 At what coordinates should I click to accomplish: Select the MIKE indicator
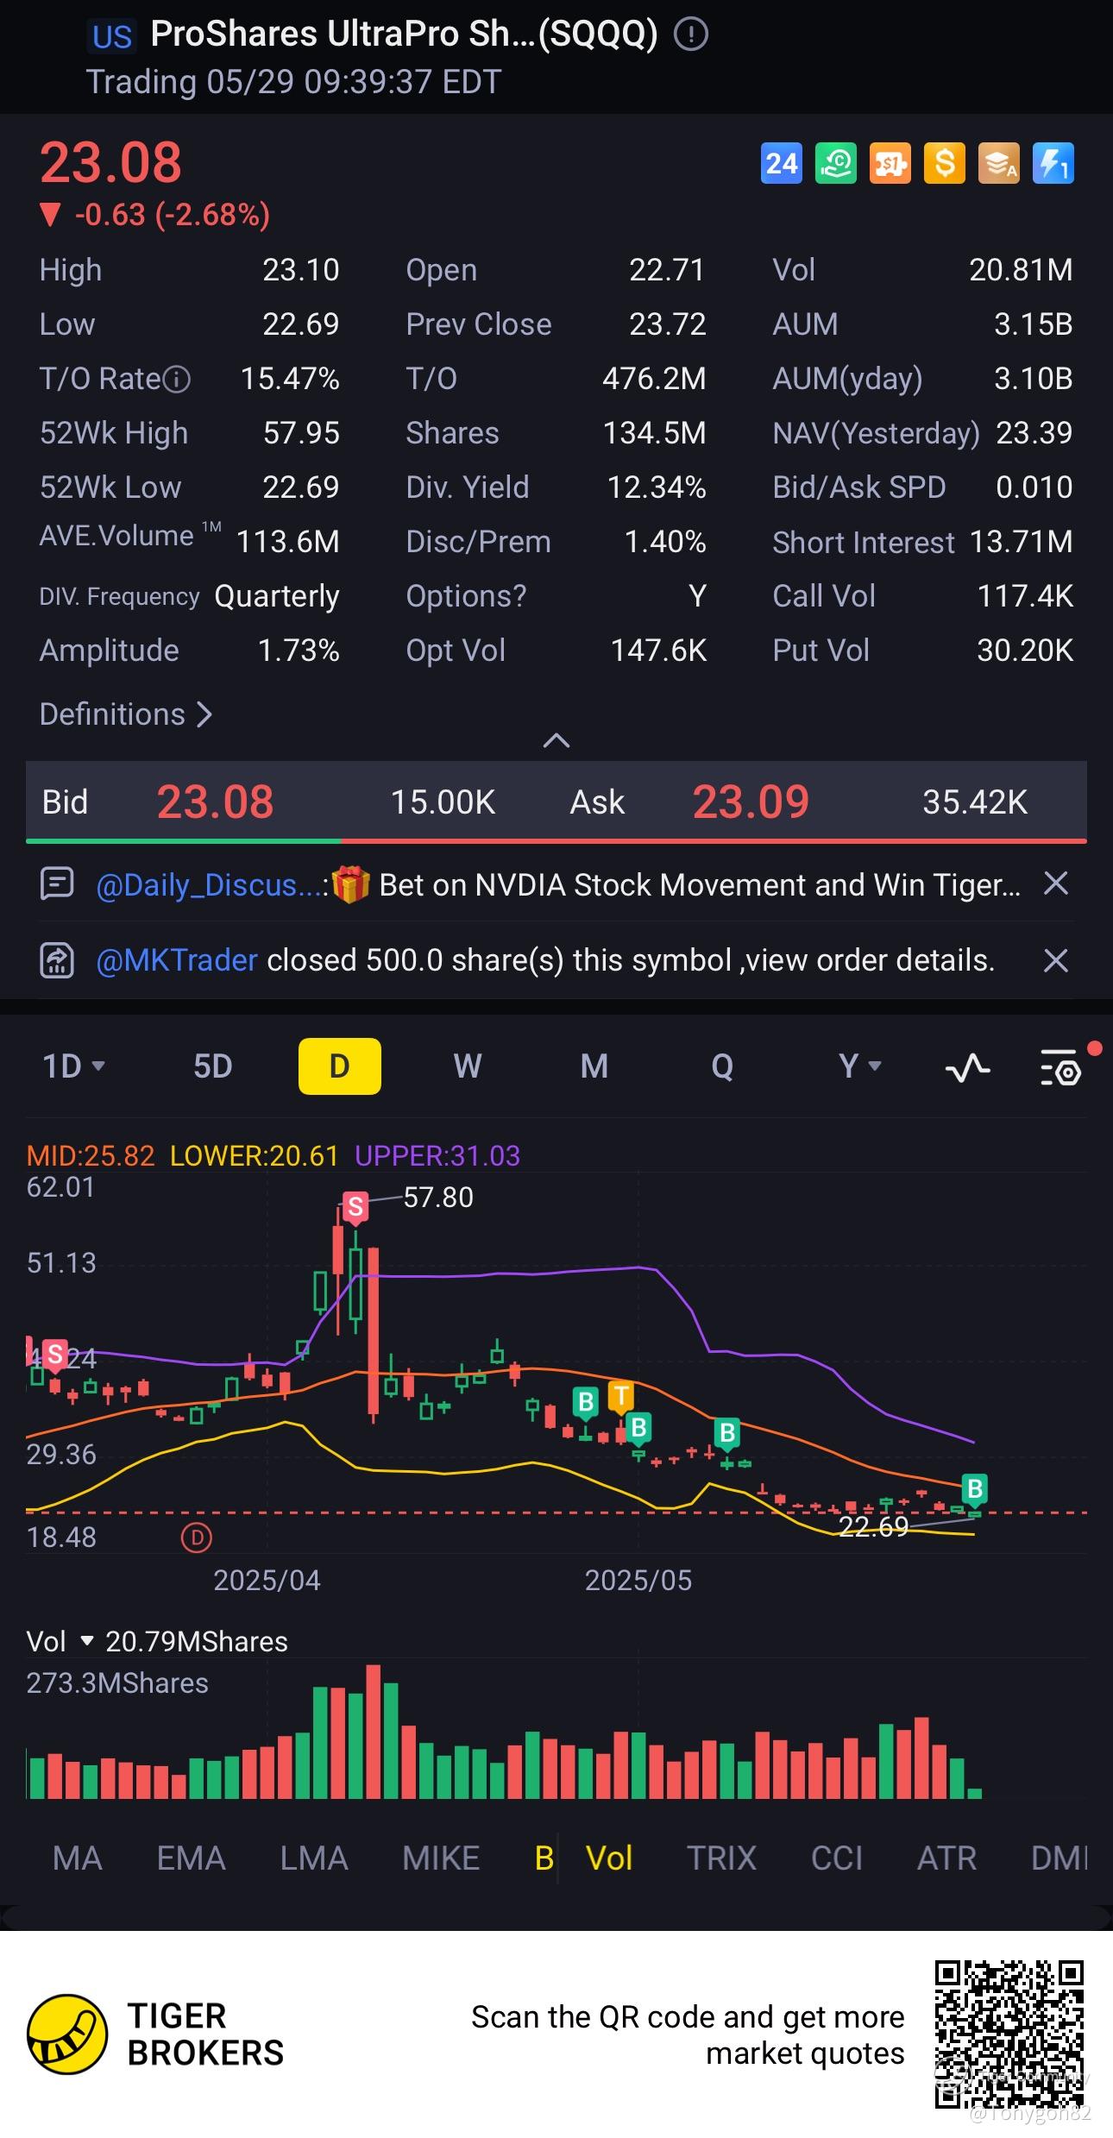[x=441, y=1858]
